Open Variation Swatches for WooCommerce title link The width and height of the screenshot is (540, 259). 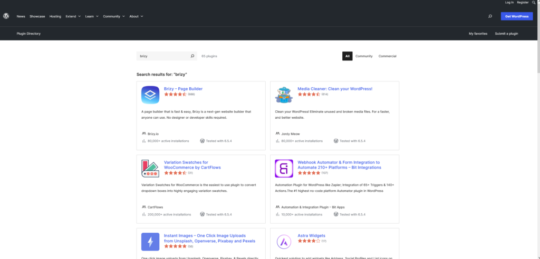192,165
